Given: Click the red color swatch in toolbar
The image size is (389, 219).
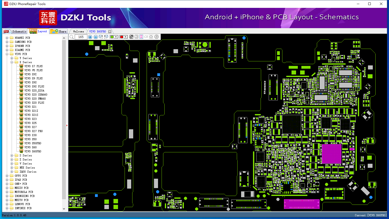Looking at the screenshot, I should click(x=122, y=37).
